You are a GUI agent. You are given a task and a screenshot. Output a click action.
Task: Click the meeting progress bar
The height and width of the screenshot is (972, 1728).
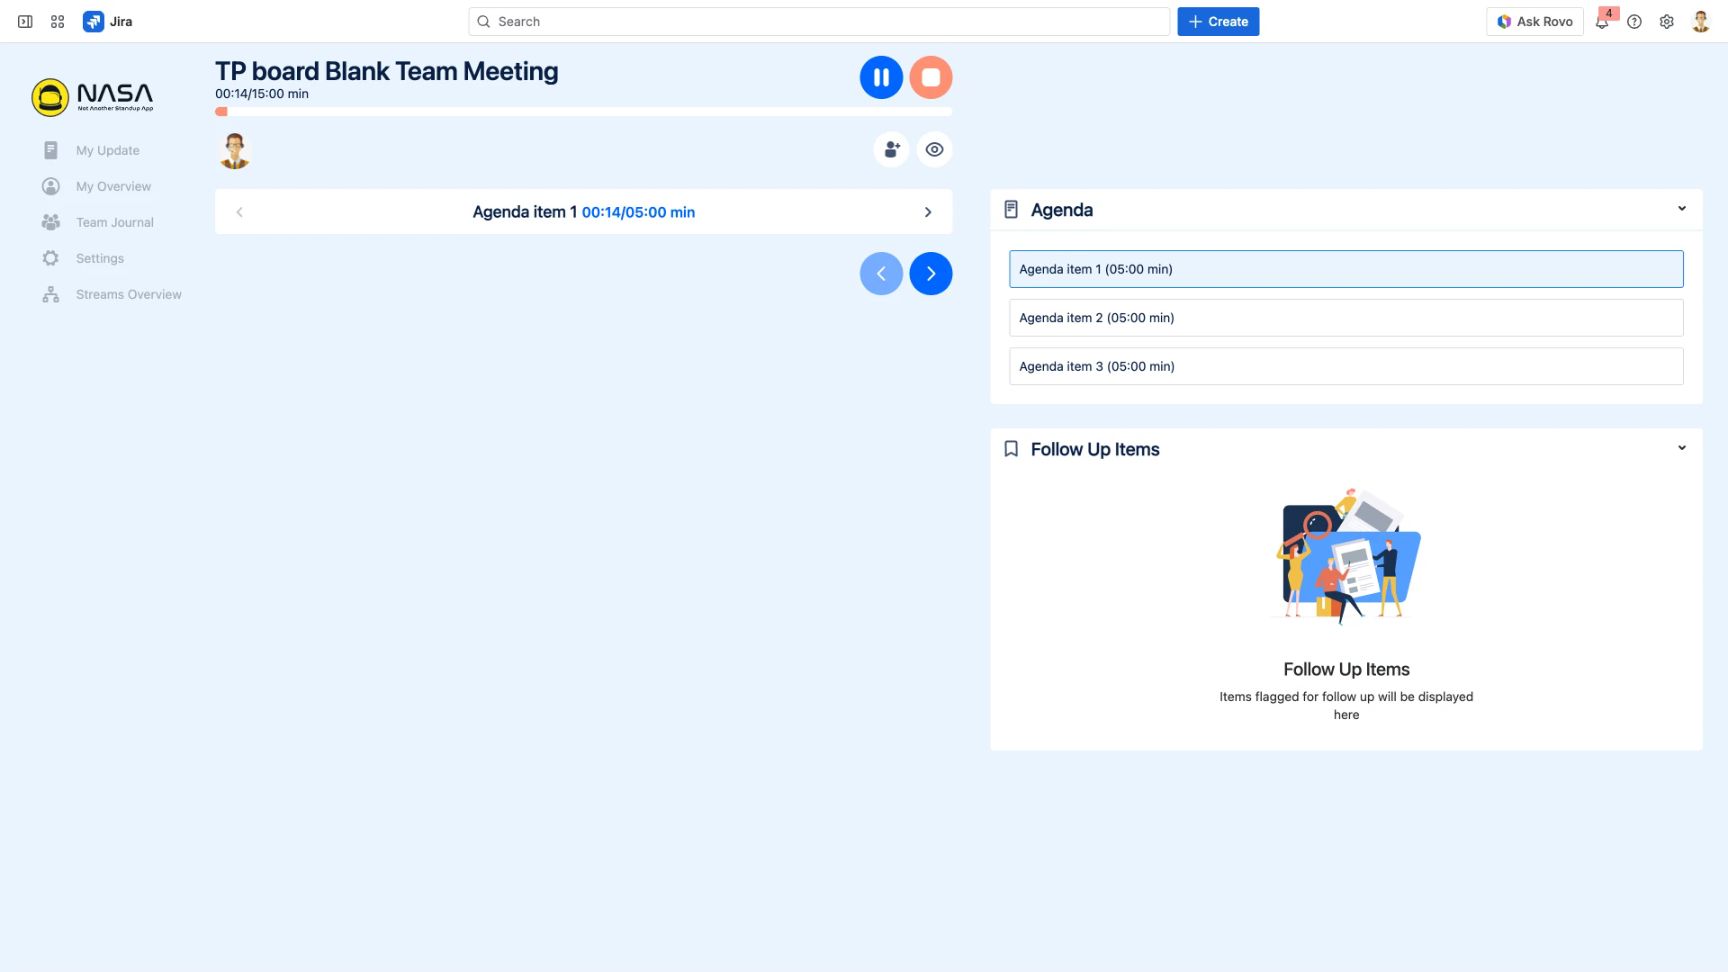(583, 112)
